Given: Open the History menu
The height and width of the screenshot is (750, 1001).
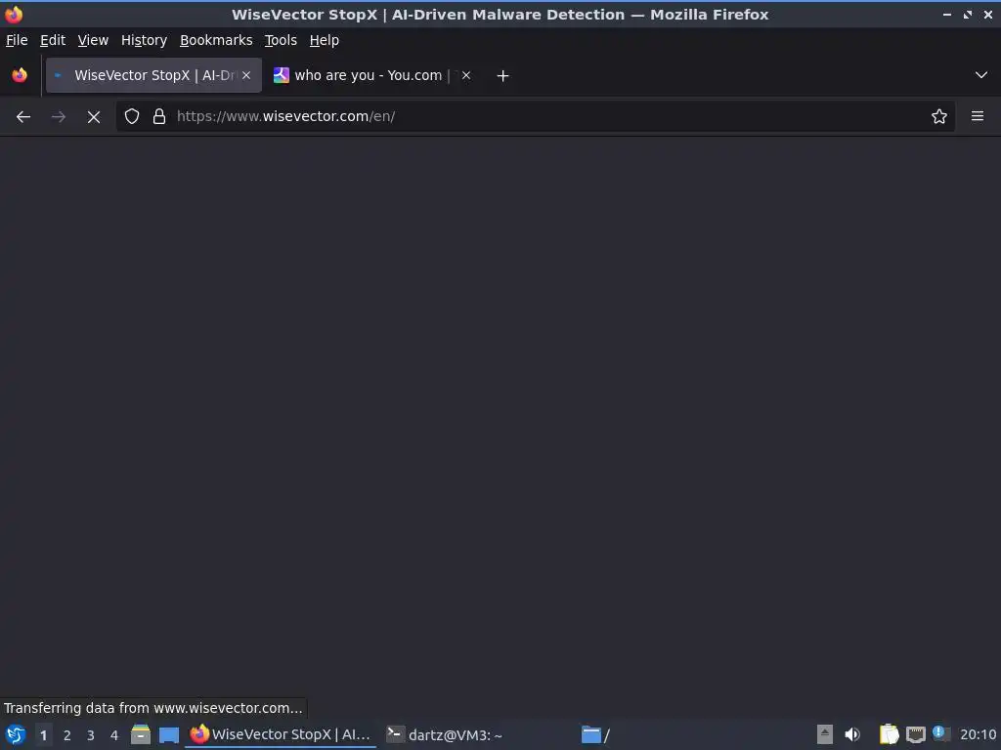Looking at the screenshot, I should (145, 40).
